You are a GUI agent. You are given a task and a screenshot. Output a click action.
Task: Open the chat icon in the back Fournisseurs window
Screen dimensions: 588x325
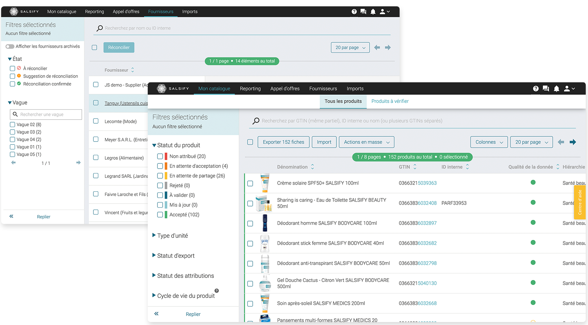363,12
